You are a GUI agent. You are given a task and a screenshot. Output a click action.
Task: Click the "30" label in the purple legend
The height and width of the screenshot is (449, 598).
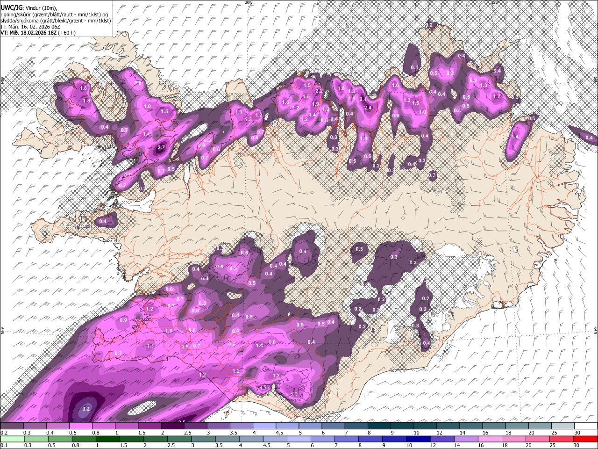(577, 432)
